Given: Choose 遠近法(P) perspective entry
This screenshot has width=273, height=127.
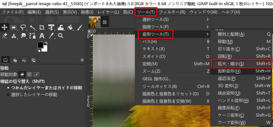Looking at the screenshot, I should pyautogui.click(x=241, y=78).
